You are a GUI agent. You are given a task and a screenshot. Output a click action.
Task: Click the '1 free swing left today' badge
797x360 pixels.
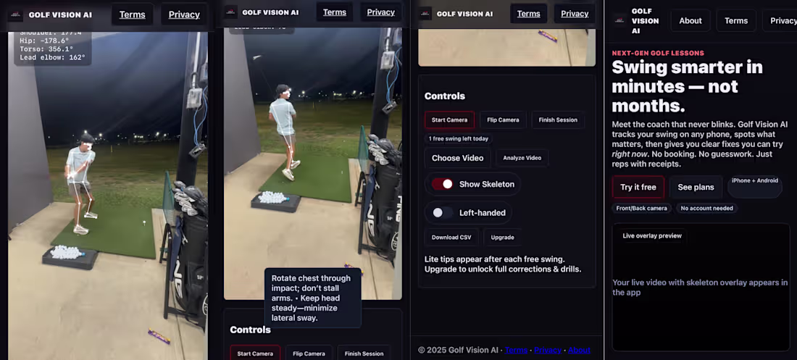[459, 138]
